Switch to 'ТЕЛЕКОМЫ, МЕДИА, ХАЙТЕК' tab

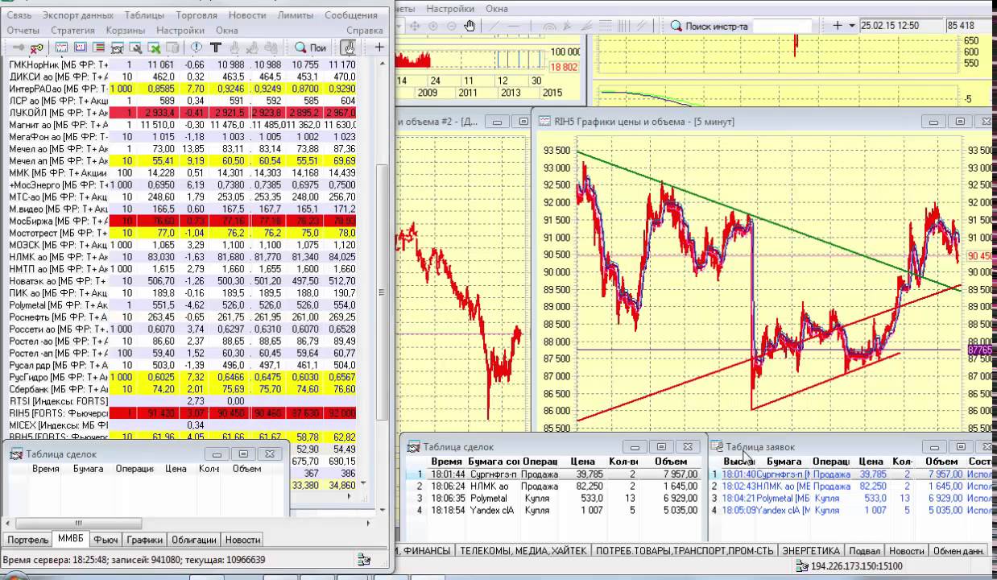(522, 551)
